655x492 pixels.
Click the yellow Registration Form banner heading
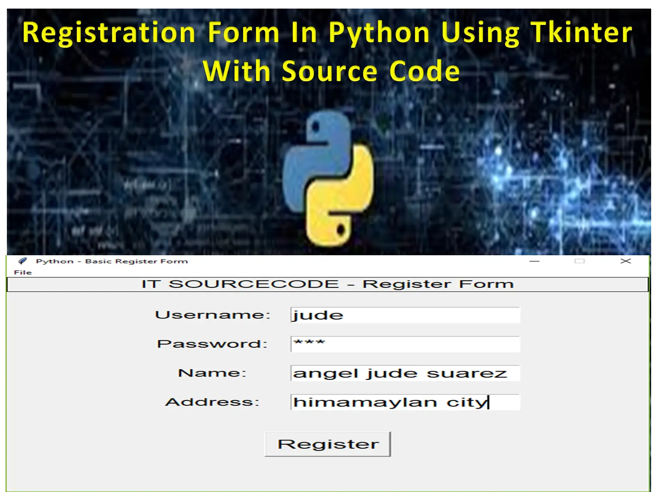point(327,33)
